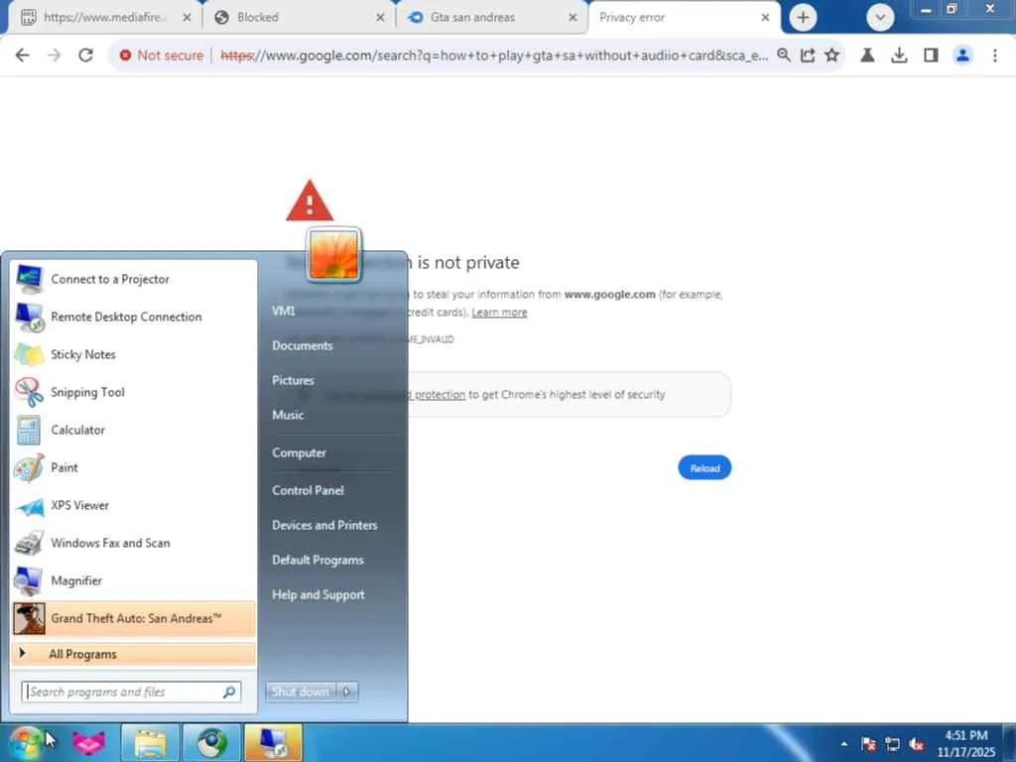
Task: Click the user account flower picture
Action: pyautogui.click(x=333, y=255)
